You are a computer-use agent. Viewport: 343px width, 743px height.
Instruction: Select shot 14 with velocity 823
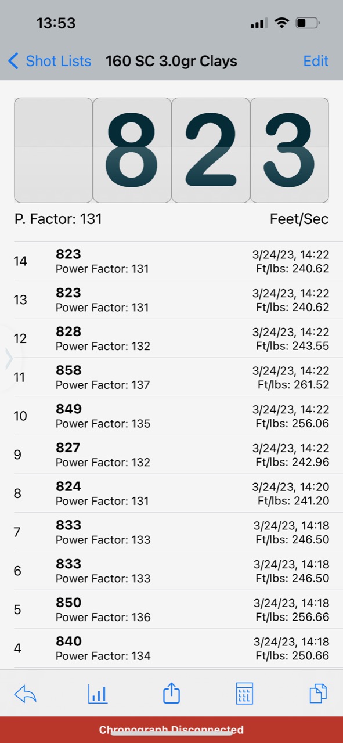[x=171, y=261]
